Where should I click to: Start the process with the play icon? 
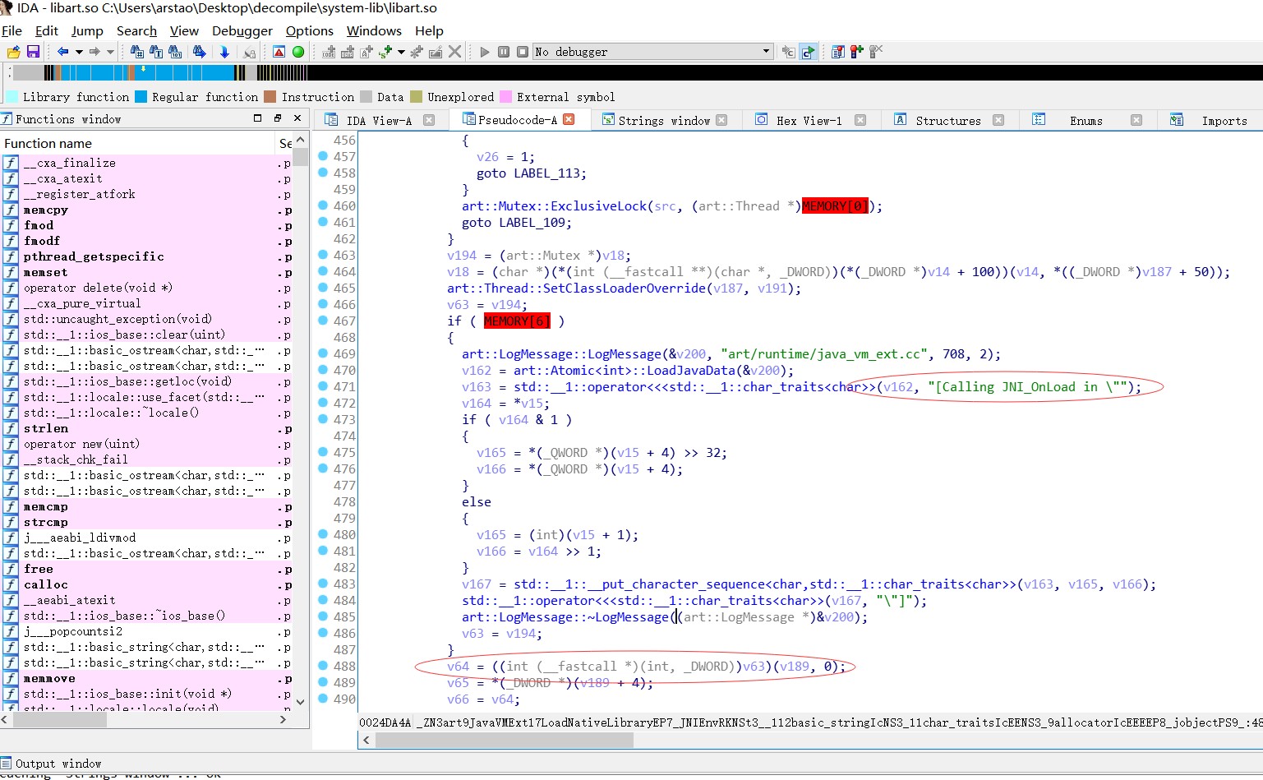tap(485, 52)
